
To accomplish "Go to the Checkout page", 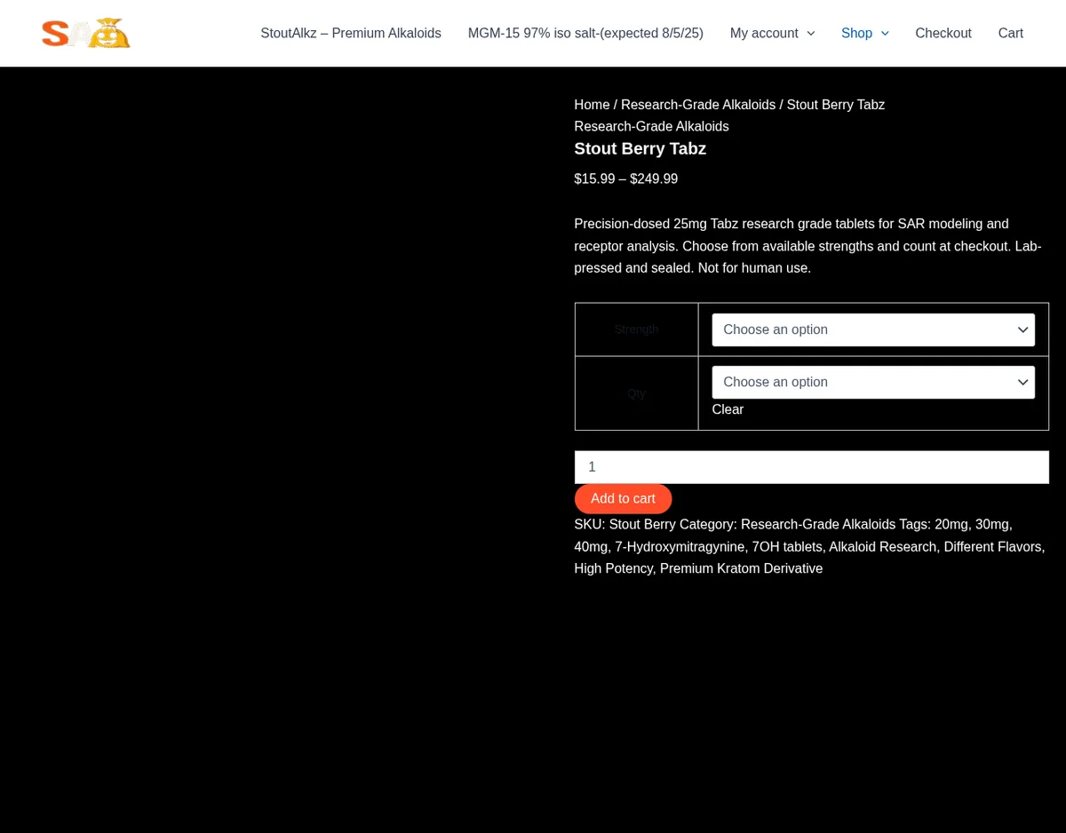I will click(943, 33).
